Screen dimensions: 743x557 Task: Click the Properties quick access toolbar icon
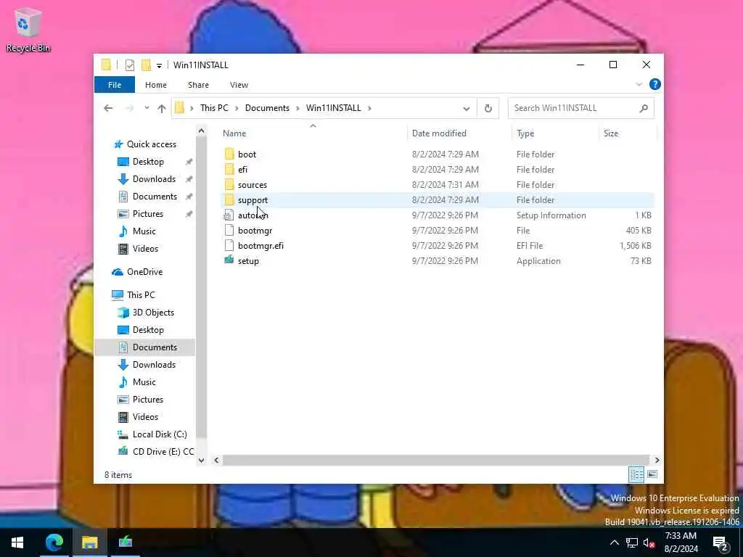click(x=130, y=65)
